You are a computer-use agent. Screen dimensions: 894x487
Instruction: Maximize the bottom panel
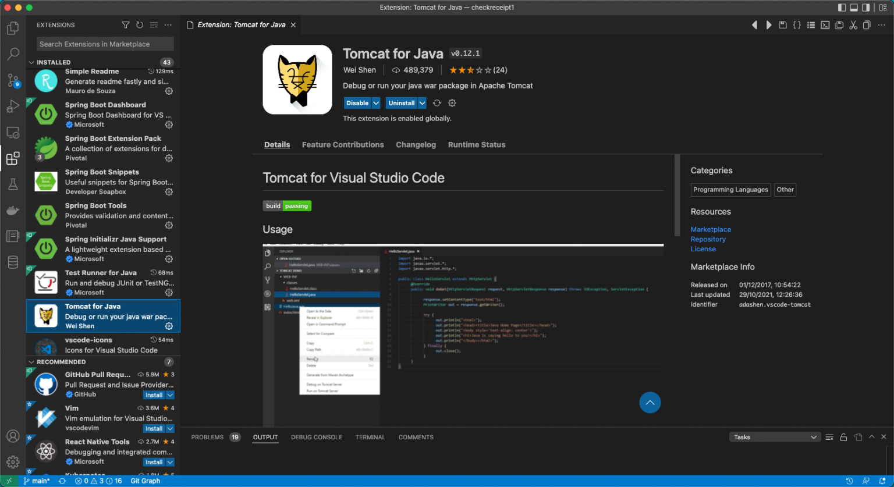pyautogui.click(x=871, y=436)
